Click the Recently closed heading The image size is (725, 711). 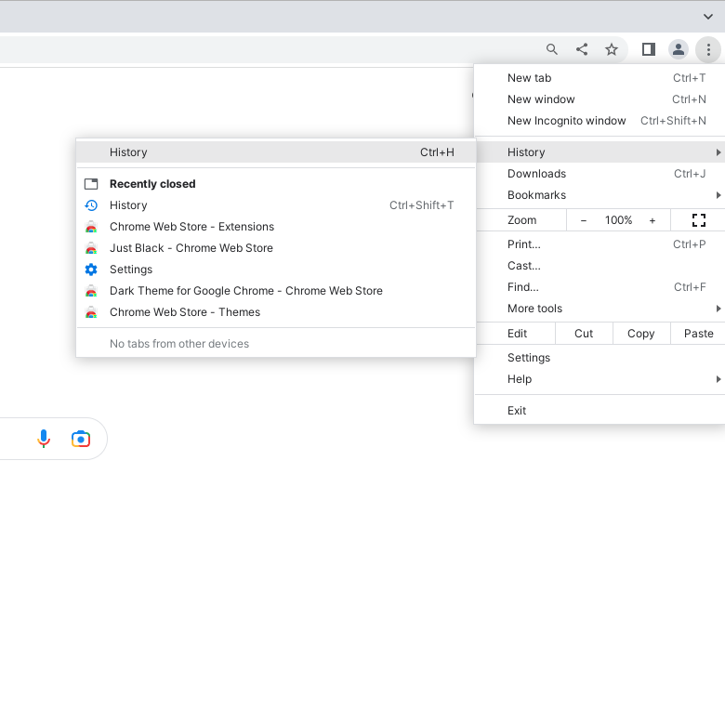tap(152, 184)
